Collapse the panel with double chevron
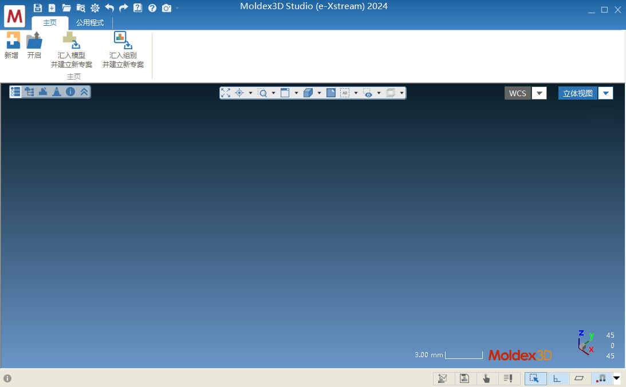This screenshot has height=387, width=626. coord(84,92)
